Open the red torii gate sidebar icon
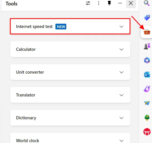 pyautogui.click(x=147, y=132)
